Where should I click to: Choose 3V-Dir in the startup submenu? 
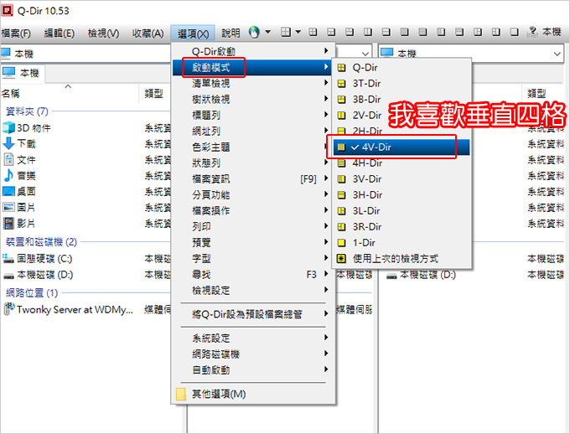coord(402,179)
